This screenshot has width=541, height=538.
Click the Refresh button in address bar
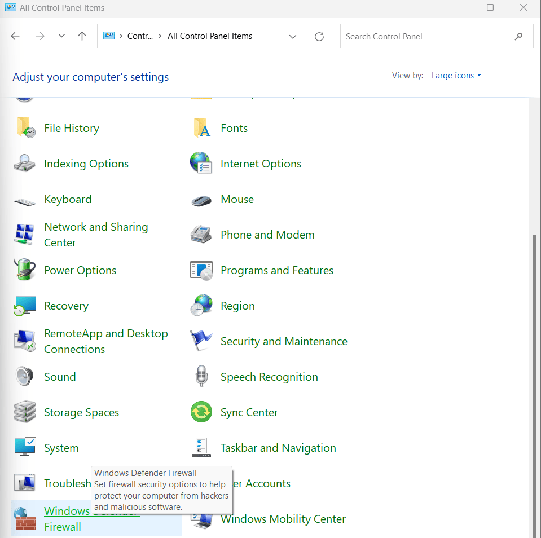click(x=319, y=36)
